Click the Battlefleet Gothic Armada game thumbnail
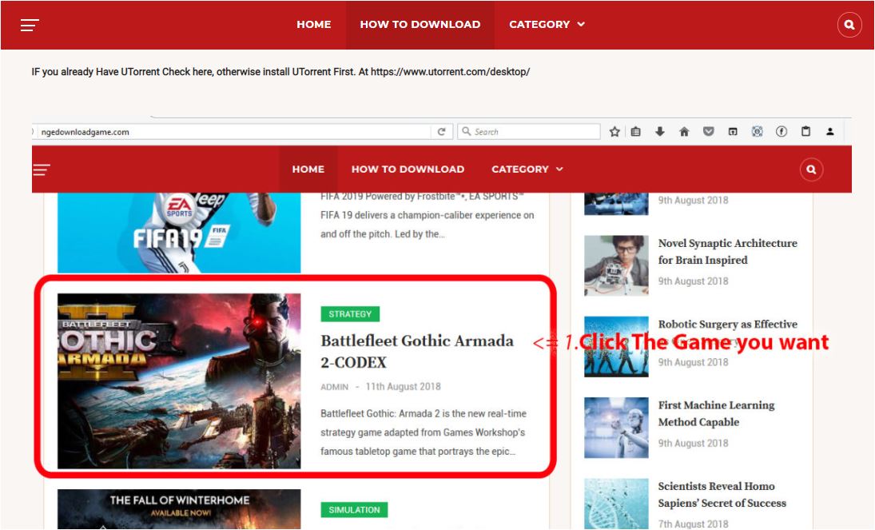 point(179,381)
